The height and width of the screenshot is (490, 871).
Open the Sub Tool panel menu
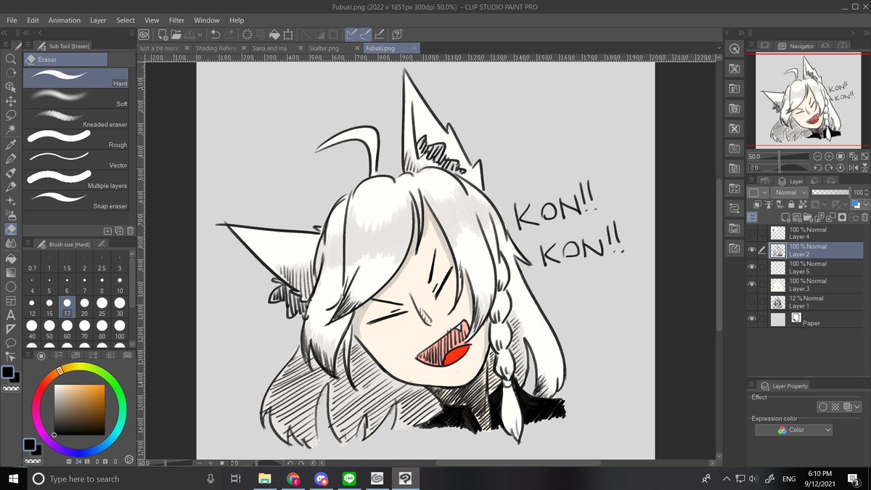click(x=28, y=46)
